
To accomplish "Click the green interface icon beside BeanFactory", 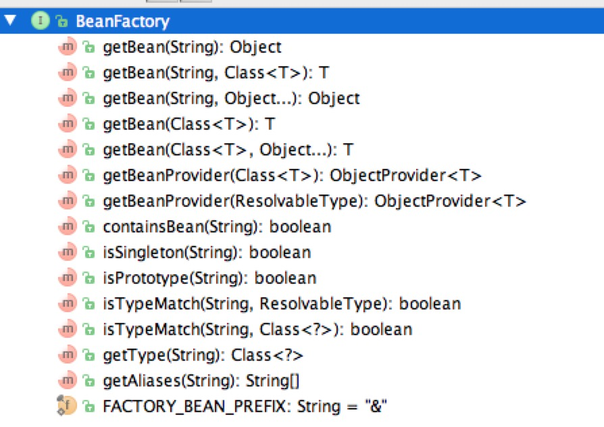I will pos(40,21).
